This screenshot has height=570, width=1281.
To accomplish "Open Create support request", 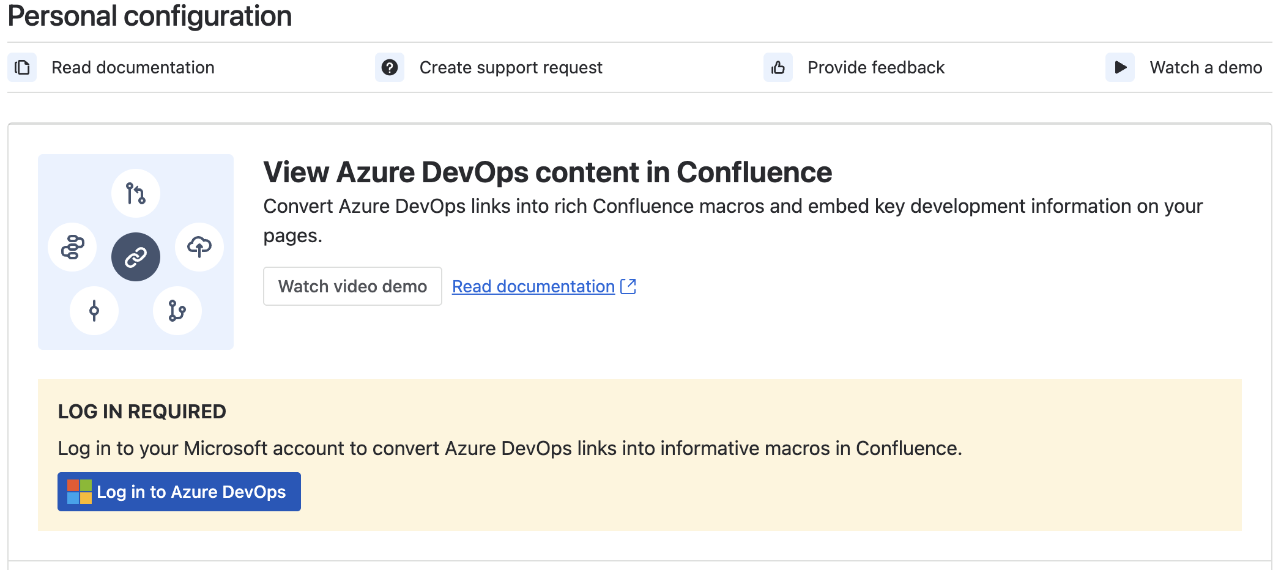I will coord(511,67).
